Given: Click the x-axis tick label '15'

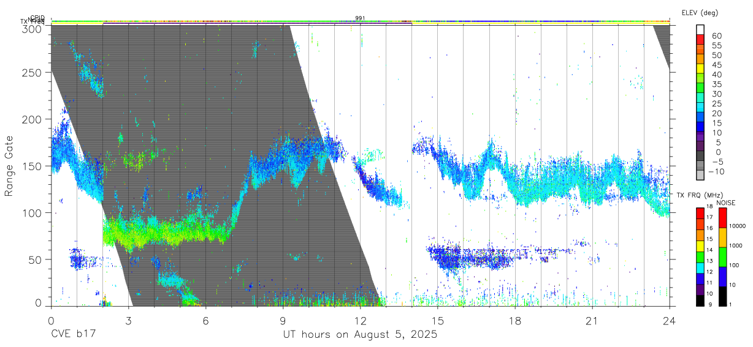Looking at the screenshot, I should click(438, 320).
